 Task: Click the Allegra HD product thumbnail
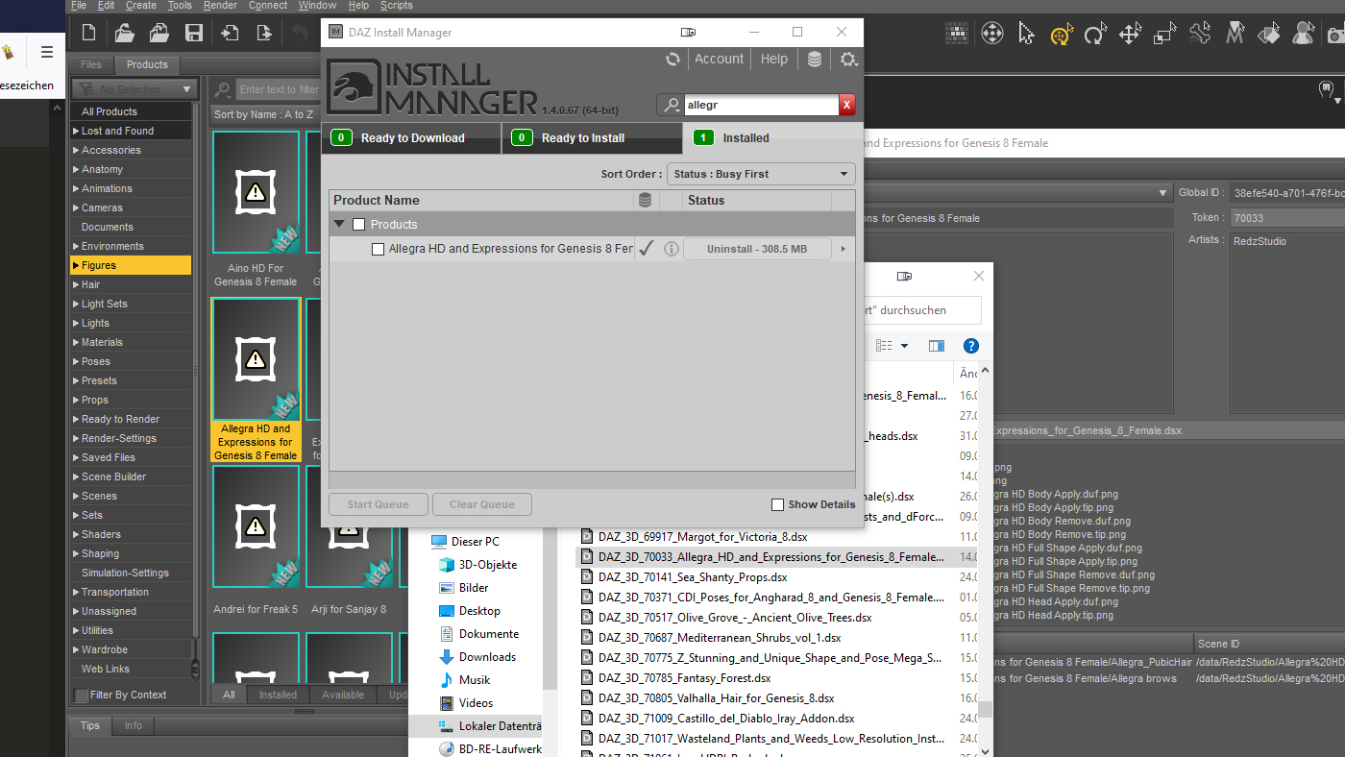(x=256, y=359)
